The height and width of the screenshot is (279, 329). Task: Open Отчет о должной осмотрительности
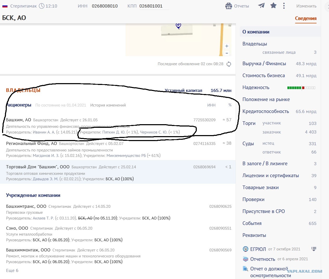(270, 272)
